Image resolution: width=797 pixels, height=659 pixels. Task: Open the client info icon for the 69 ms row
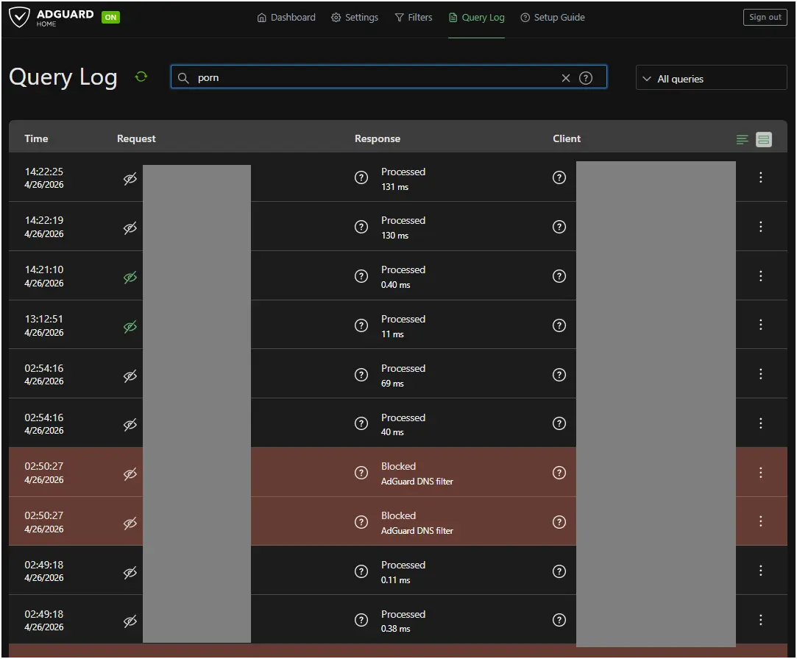(559, 375)
